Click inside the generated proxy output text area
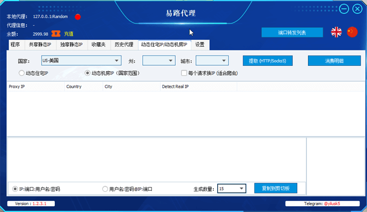Image resolution: width=367 pixels, height=212 pixels. (x=157, y=159)
